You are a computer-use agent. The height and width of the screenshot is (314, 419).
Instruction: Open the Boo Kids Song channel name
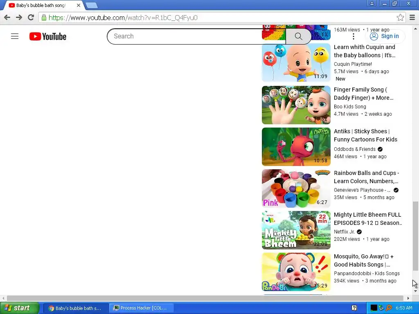coord(350,107)
